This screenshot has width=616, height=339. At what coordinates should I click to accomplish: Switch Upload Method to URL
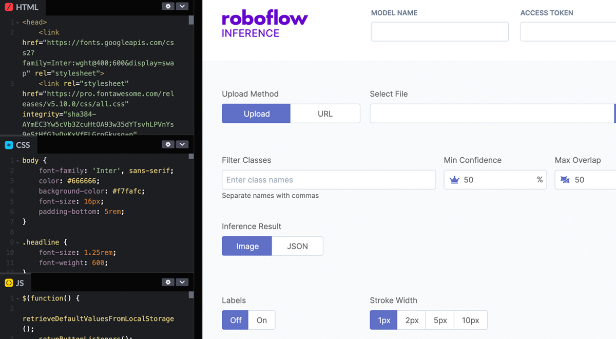point(325,114)
